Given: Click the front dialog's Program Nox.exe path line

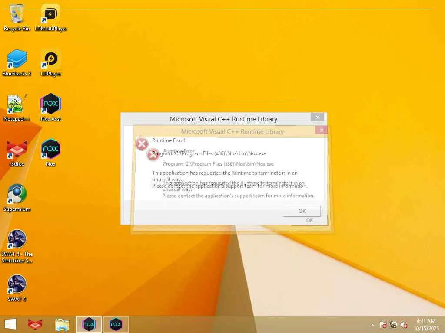Looking at the screenshot, I should [x=209, y=153].
